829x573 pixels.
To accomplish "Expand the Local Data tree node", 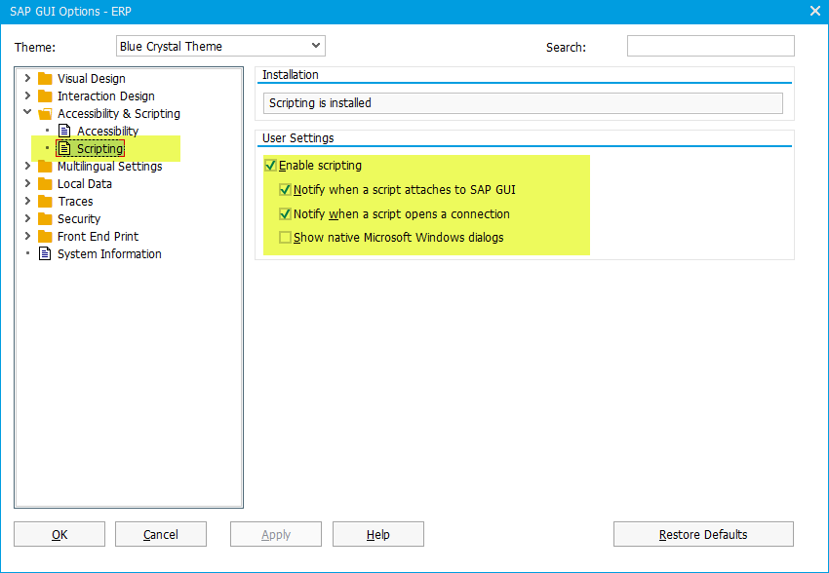I will point(27,183).
